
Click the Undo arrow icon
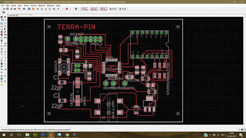[58, 9]
